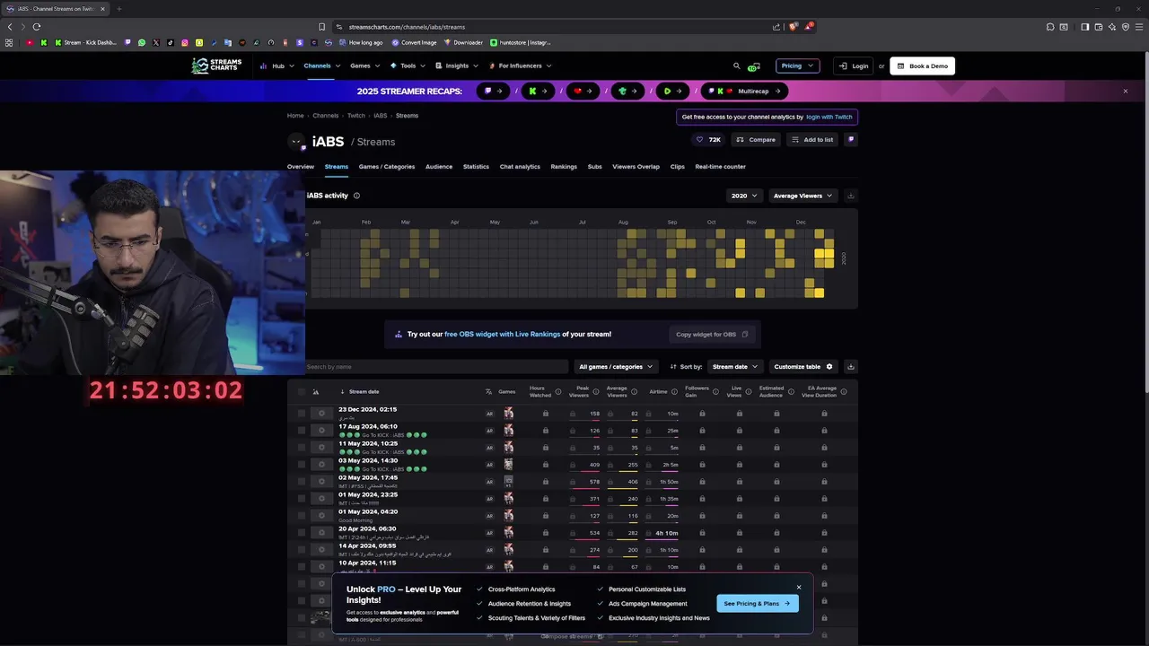Open the Multirecap streamer recap
The image size is (1149, 646).
tap(744, 91)
